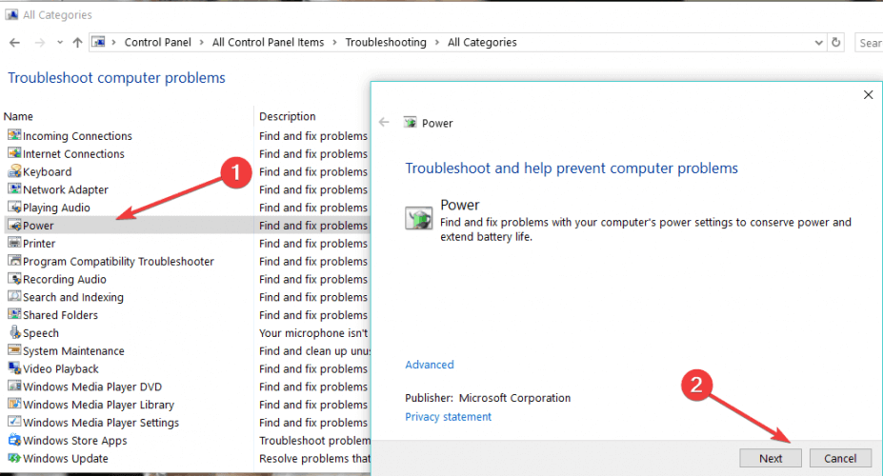Click the Video Playback icon
The image size is (883, 476).
[14, 368]
